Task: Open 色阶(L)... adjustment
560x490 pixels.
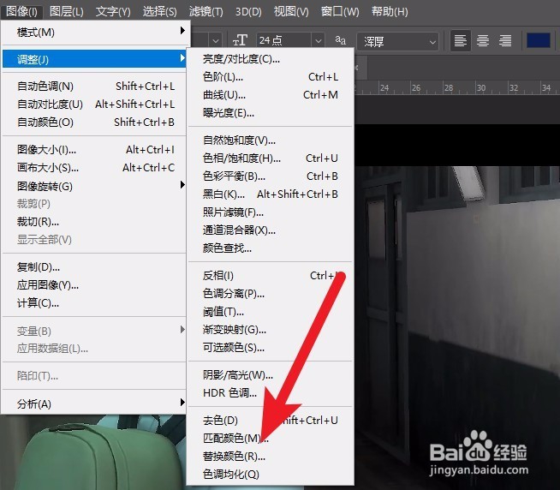Action: (x=271, y=77)
